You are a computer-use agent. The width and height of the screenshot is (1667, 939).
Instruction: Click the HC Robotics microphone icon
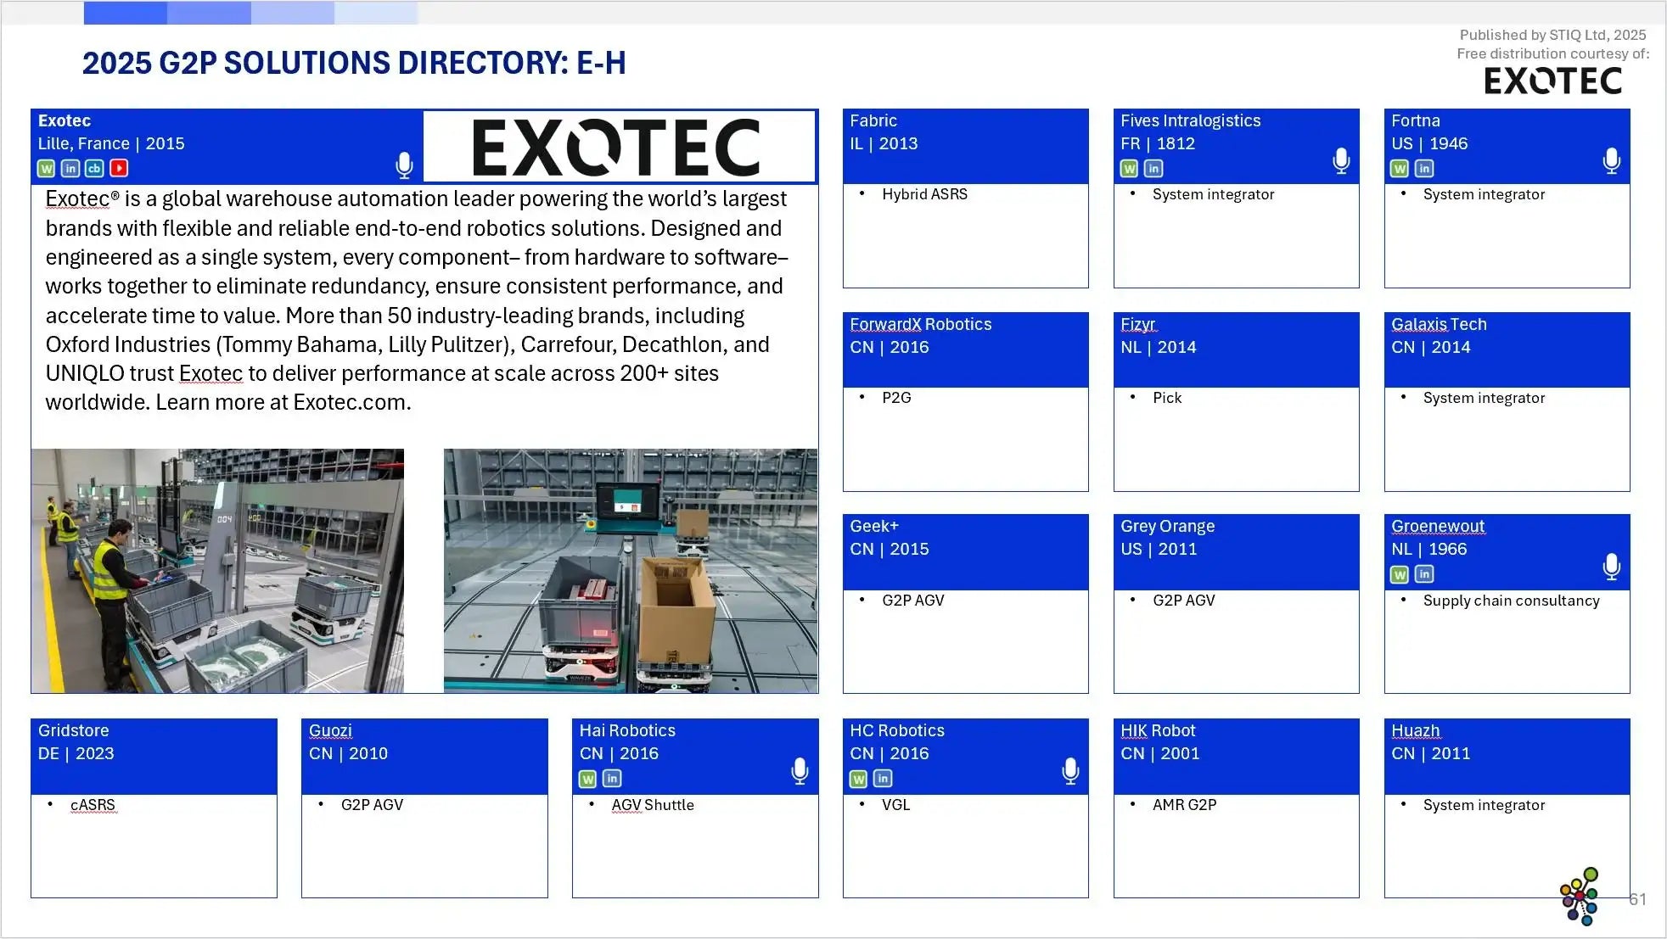pos(1071,772)
